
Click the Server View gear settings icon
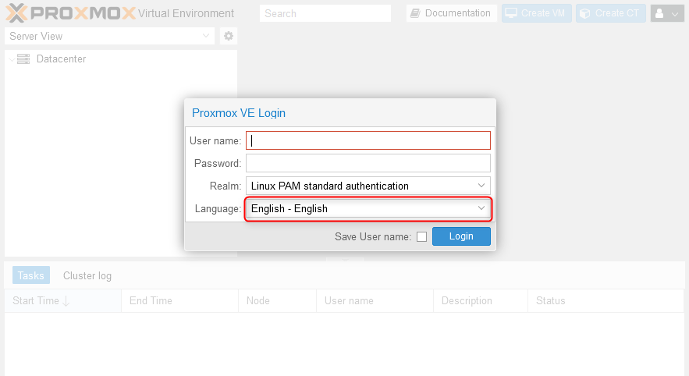click(229, 36)
